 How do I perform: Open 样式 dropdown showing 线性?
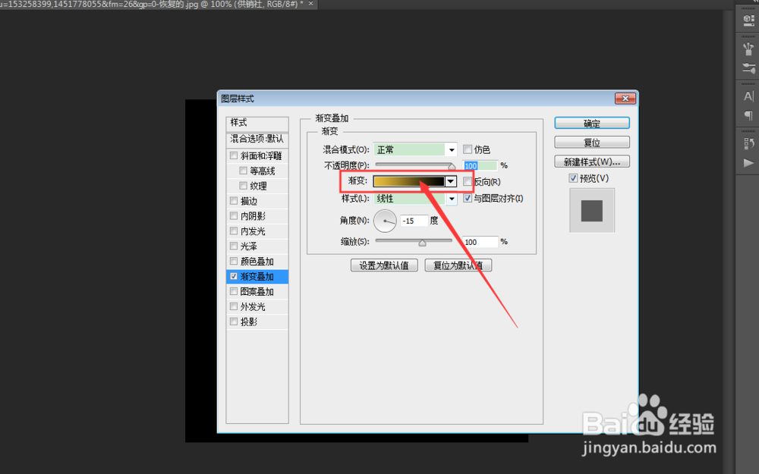point(415,198)
